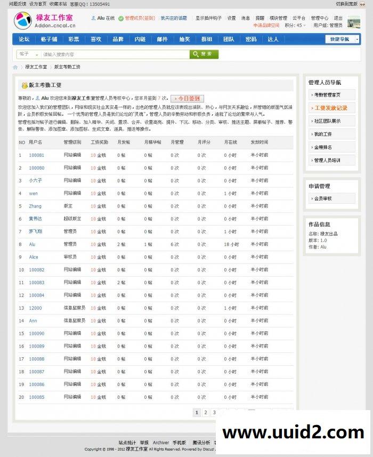The height and width of the screenshot is (457, 373).
Task: Click 禄友工作室 in the breadcrumb
Action: coord(36,67)
